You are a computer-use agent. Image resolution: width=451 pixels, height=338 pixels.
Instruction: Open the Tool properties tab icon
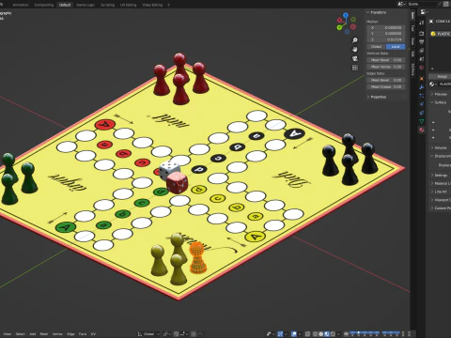pos(422,23)
